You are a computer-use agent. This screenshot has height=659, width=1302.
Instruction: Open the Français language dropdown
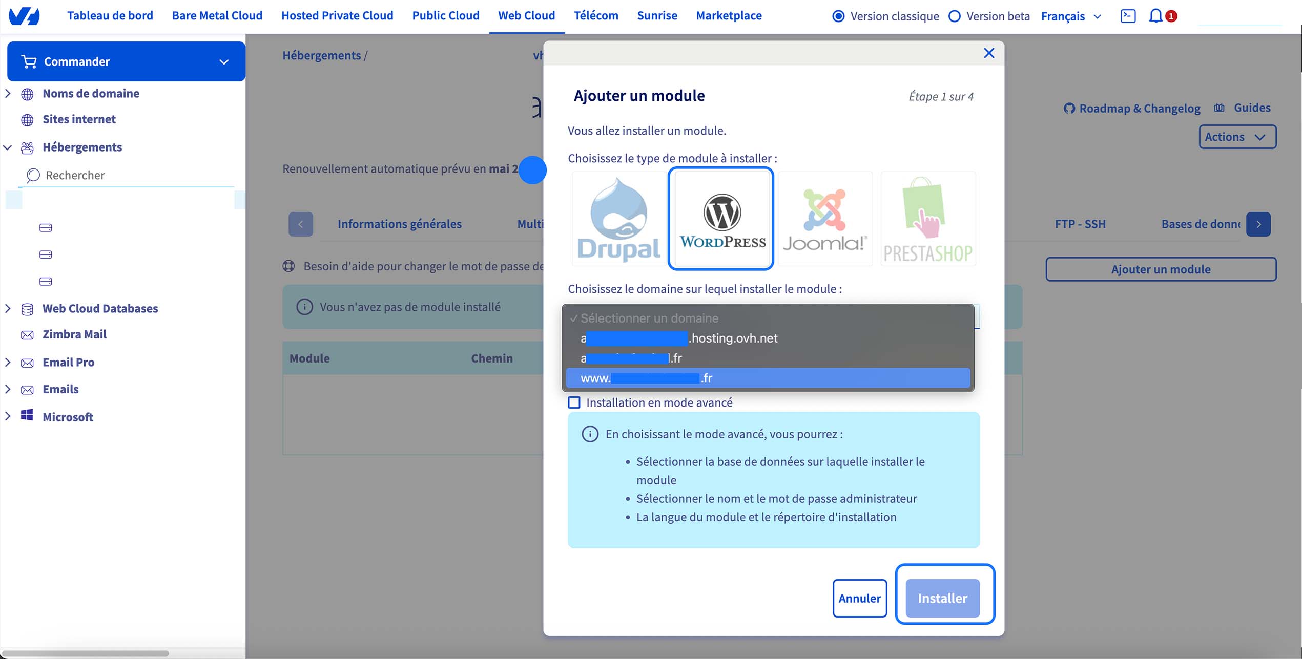[x=1070, y=16]
